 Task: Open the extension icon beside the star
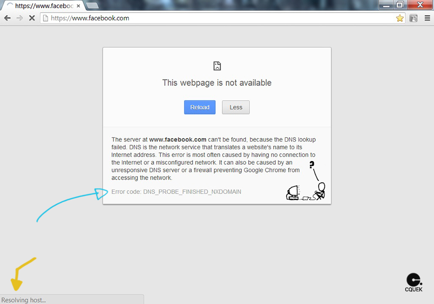point(413,18)
